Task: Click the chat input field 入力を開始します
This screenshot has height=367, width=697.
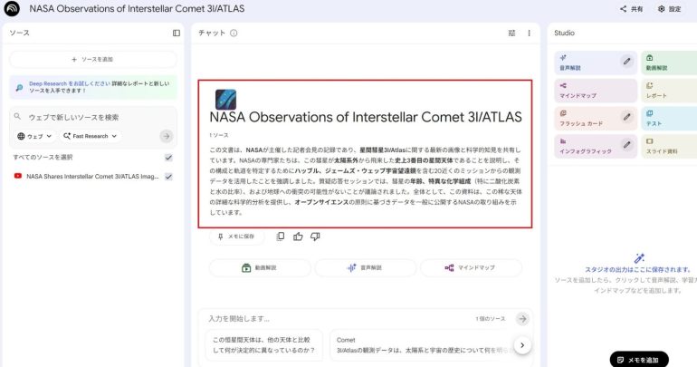Action: coord(335,319)
